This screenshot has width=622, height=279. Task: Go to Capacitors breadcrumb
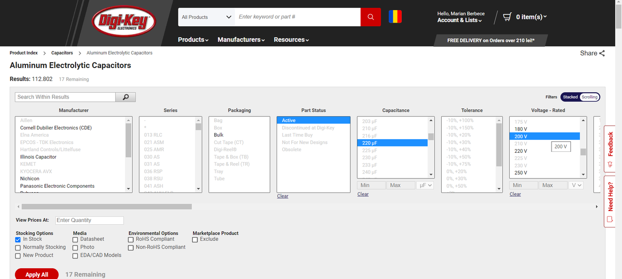62,53
